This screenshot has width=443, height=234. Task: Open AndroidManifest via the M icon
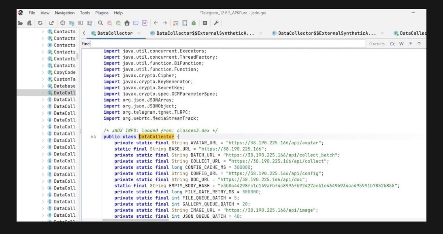[x=145, y=23]
